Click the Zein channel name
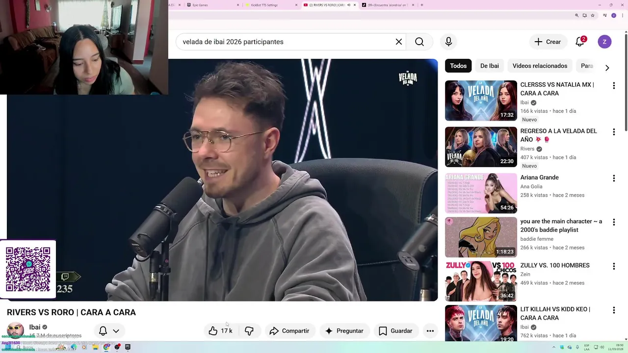 [x=525, y=275]
